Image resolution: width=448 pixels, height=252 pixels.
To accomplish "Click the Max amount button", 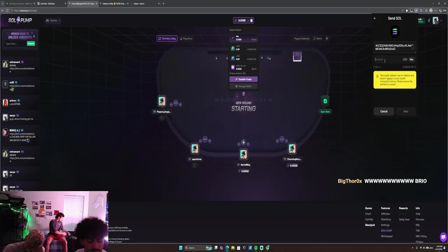I will [412, 59].
